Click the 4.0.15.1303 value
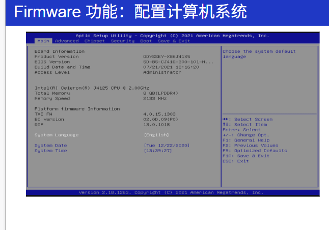 159,114
